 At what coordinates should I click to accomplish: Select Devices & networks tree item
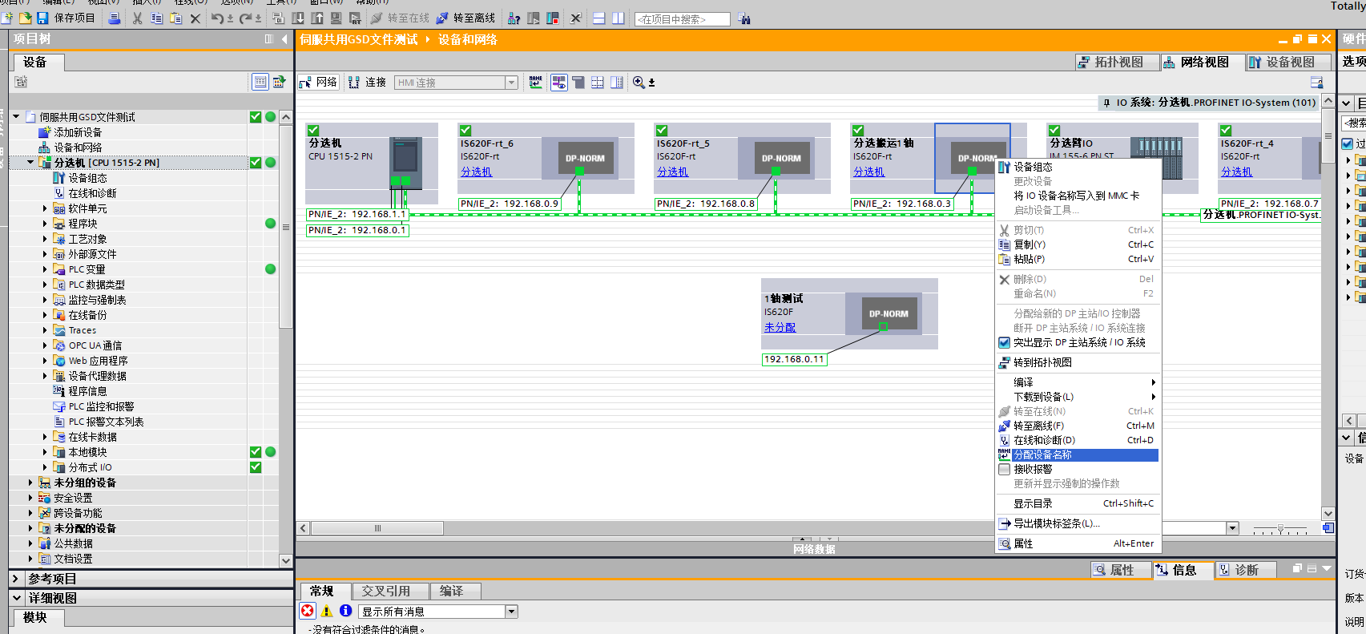click(71, 147)
